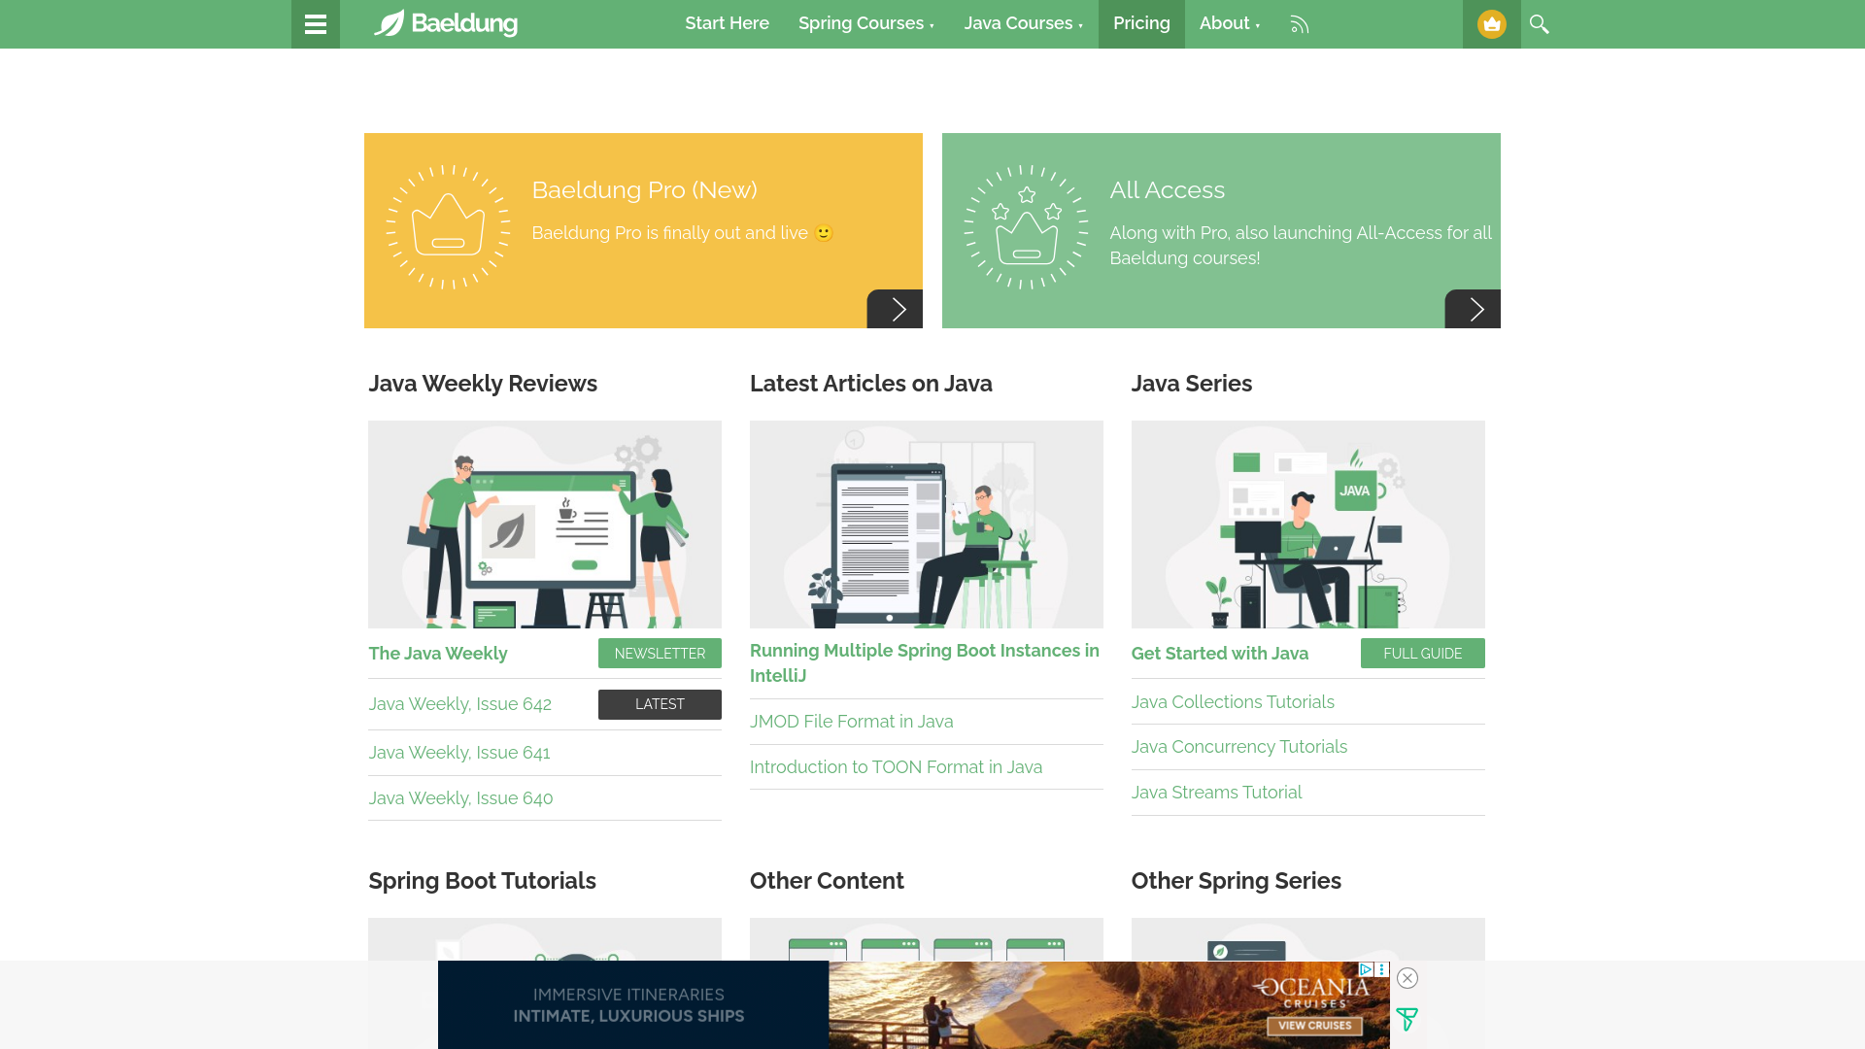Expand the Java Courses dropdown
The height and width of the screenshot is (1049, 1865).
coord(1024,23)
